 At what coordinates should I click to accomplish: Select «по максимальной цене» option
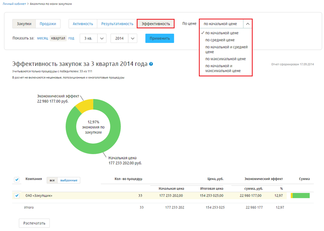[x=225, y=59]
